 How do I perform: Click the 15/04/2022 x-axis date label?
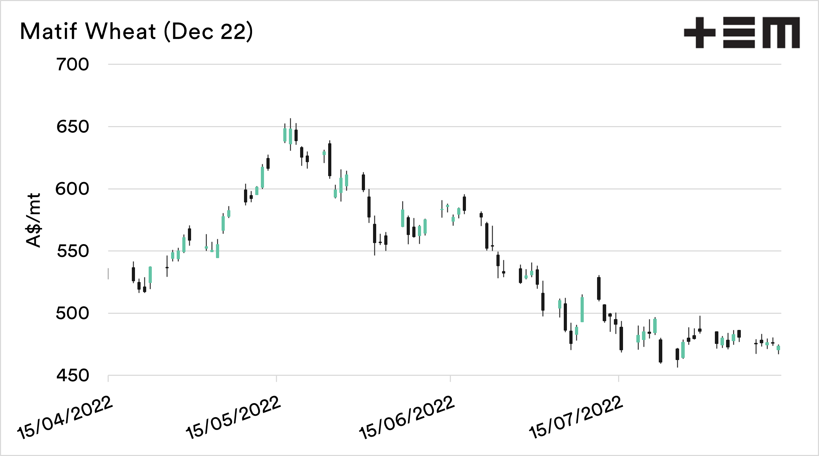point(65,417)
